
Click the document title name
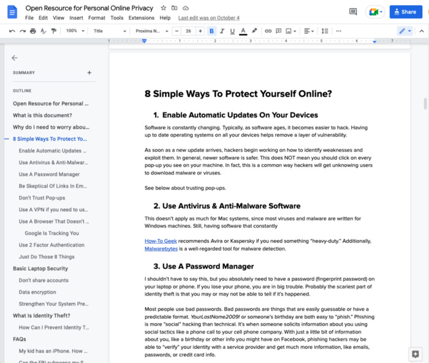(89, 8)
